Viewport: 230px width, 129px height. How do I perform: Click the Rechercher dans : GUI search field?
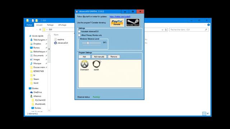[x=189, y=30]
